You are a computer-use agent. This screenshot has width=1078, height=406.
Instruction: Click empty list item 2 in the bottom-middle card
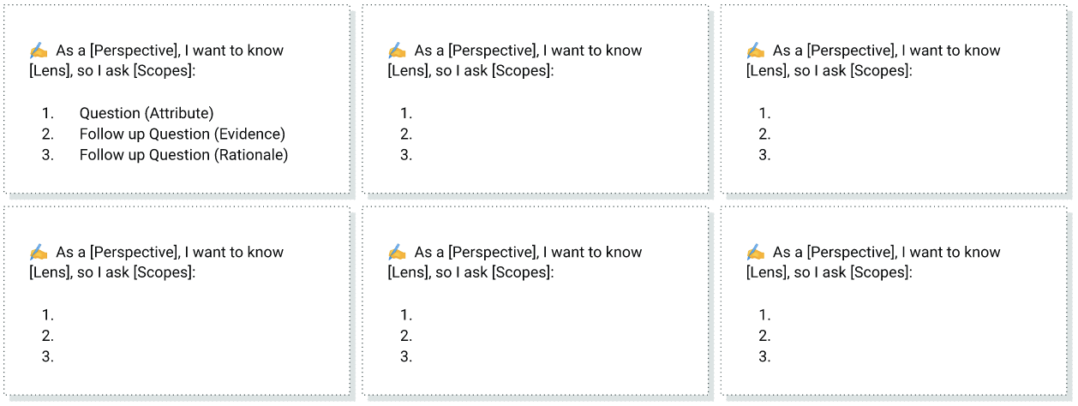click(407, 336)
